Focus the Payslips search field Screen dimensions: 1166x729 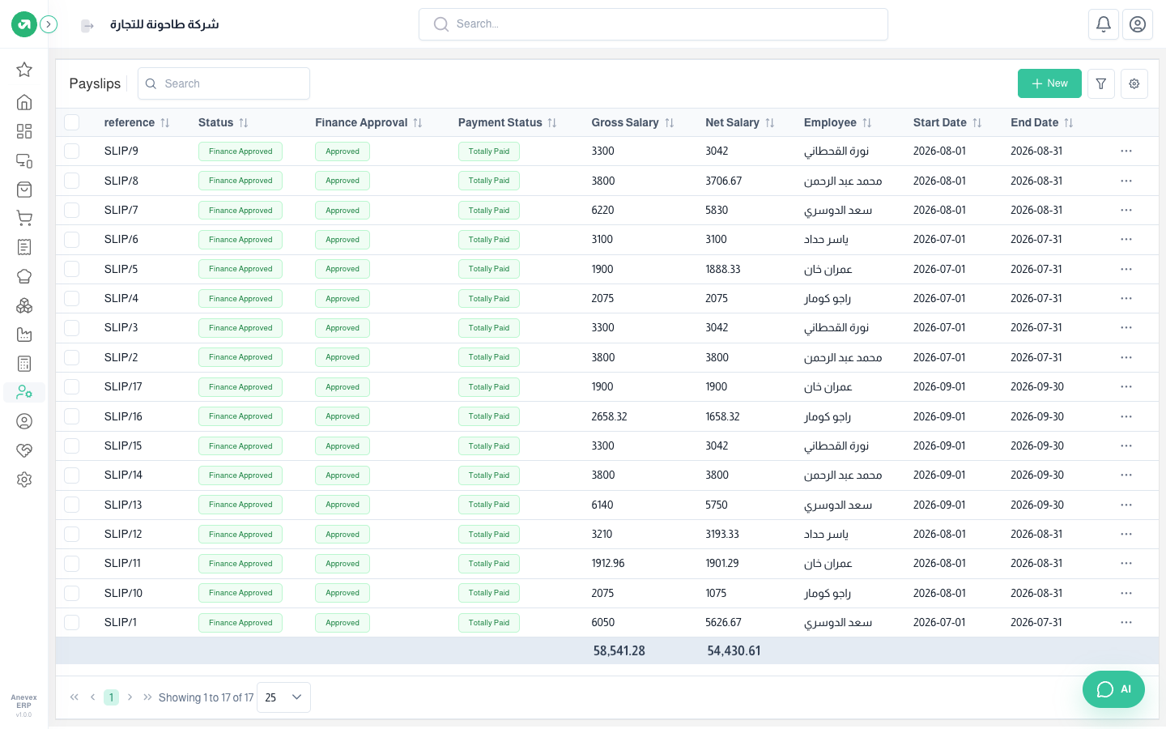tap(223, 83)
